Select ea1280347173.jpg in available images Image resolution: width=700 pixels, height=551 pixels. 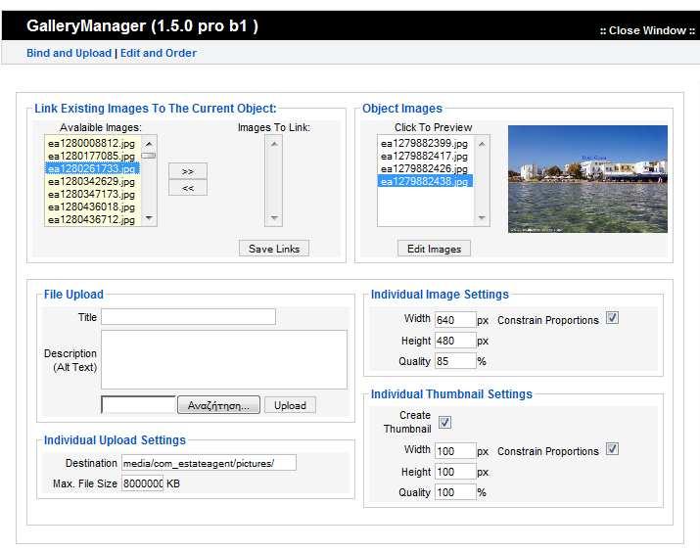(92, 194)
